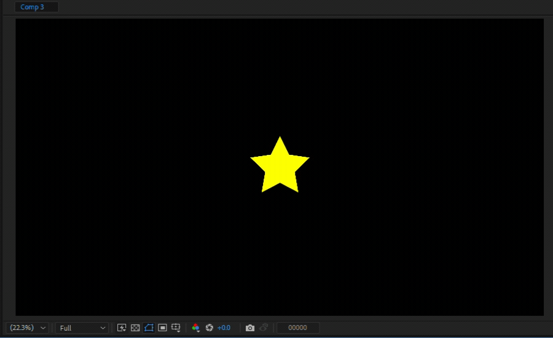Open the Full resolution dropdown
Viewport: 553px width, 338px height.
coord(82,328)
